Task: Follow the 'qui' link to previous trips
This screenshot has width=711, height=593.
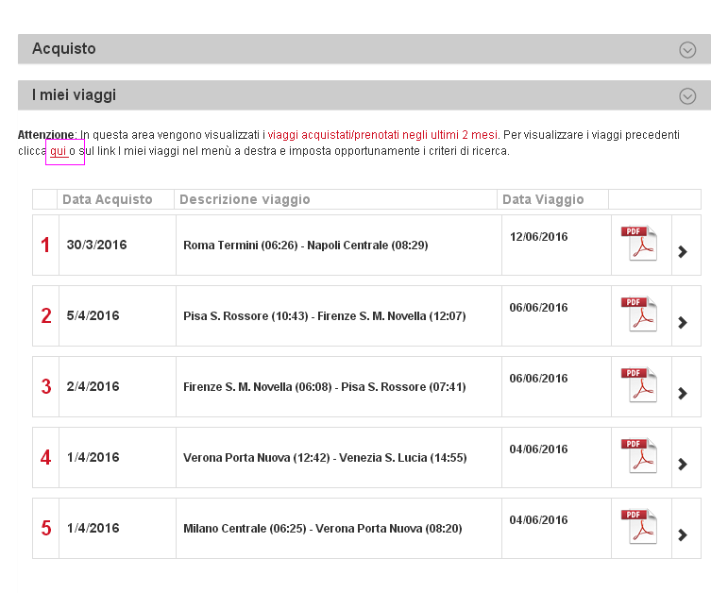Action: (59, 151)
